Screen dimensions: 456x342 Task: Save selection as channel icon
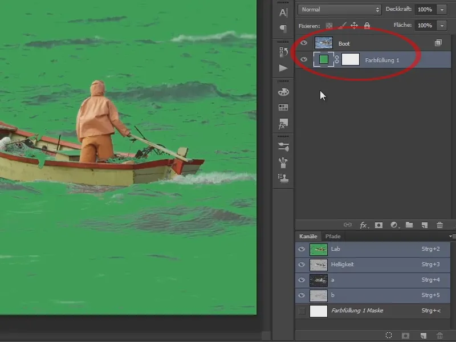point(405,336)
